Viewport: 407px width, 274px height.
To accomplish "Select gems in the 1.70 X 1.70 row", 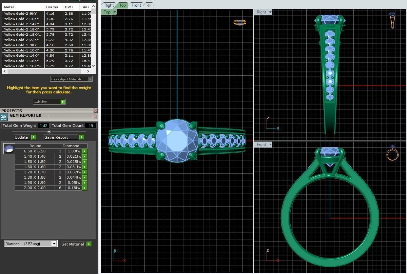I will coord(84,172).
